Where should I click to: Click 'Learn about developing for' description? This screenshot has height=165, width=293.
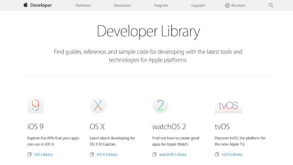tap(112, 138)
